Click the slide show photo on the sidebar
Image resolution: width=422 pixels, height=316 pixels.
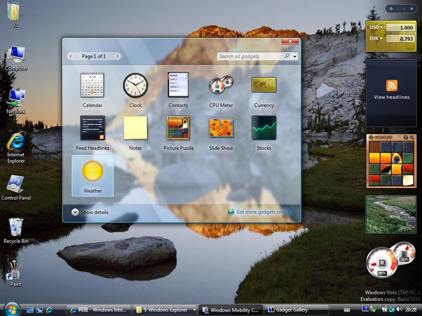tap(391, 214)
